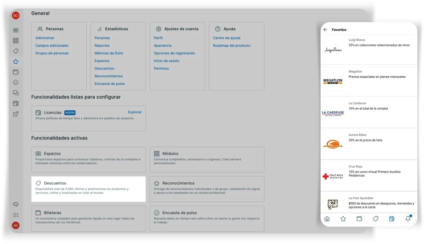Open the Módulos active feature card

point(207,160)
